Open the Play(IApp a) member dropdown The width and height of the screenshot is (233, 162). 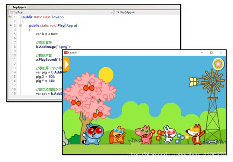(x=147, y=12)
